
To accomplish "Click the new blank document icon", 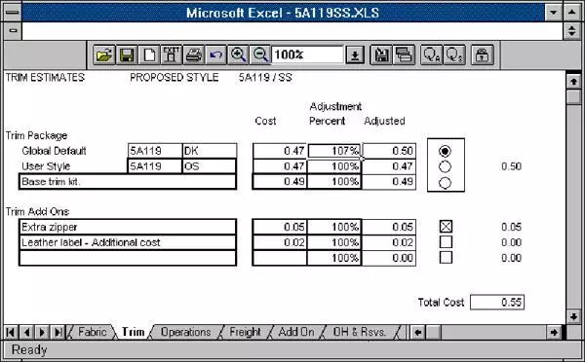I will pos(149,55).
